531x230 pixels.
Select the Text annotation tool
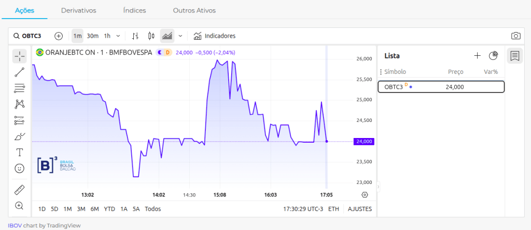(x=19, y=152)
